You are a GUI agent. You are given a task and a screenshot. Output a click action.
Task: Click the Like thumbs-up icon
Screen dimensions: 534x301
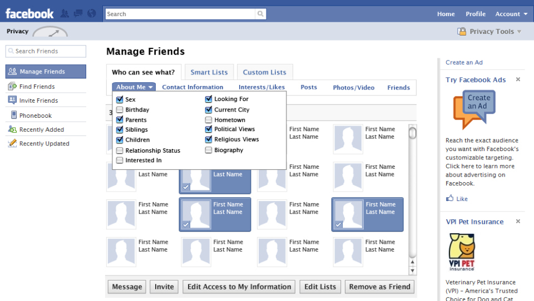tap(450, 198)
